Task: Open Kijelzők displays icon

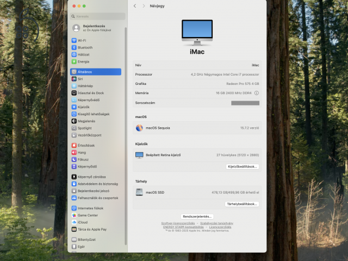Action: click(x=74, y=107)
